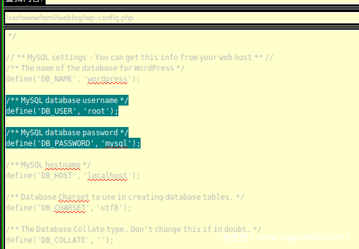Click the DB_COLLATE define line

click(x=60, y=240)
